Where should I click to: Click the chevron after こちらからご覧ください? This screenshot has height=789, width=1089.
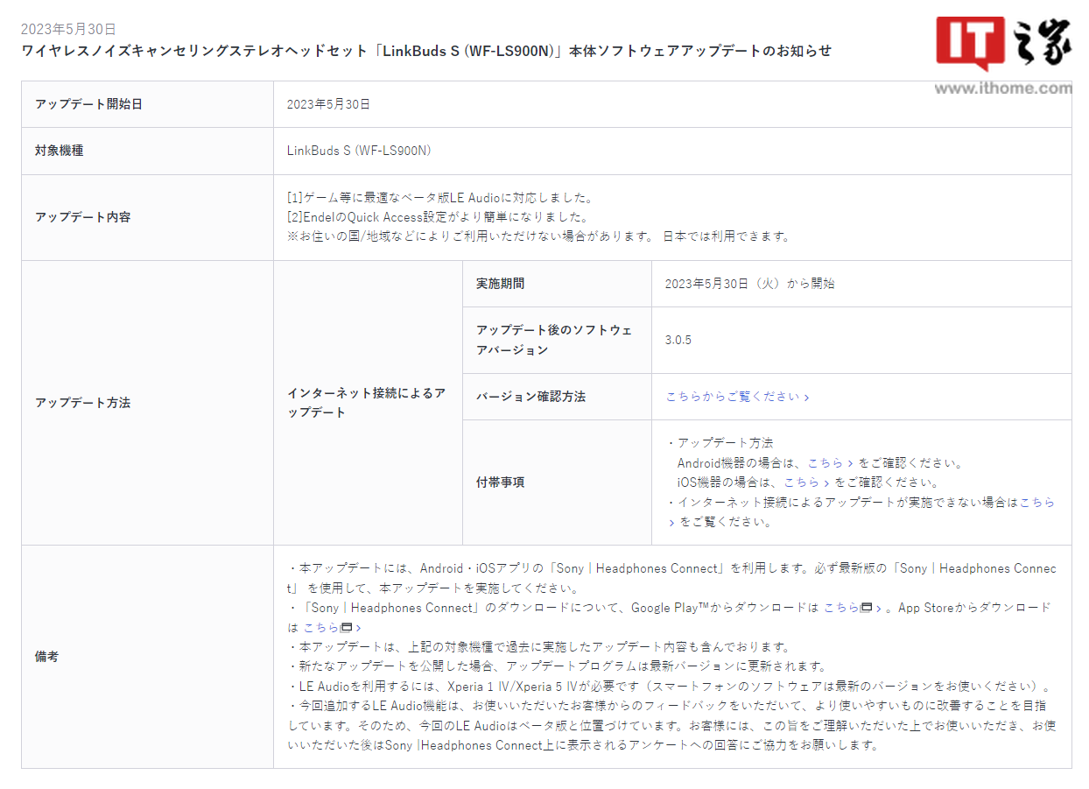coord(806,397)
